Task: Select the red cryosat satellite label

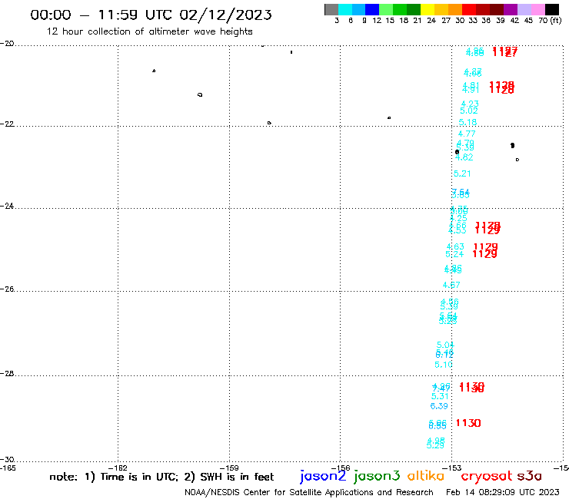Action: point(486,477)
